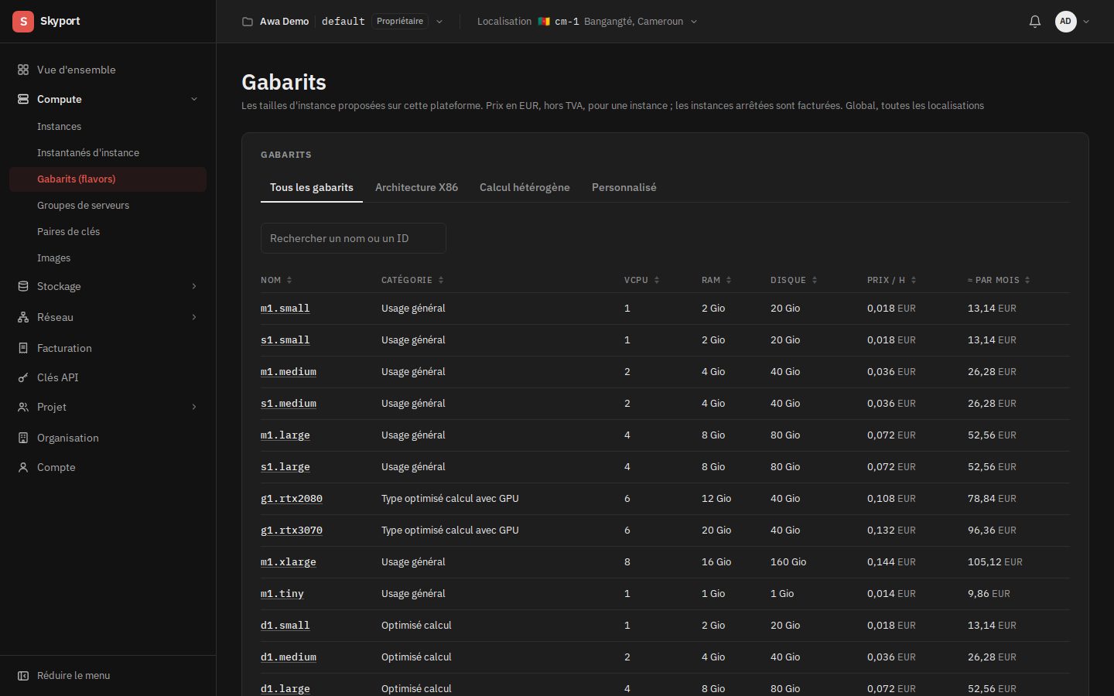Select the Tous les gabarits tab
This screenshot has width=1114, height=696.
(x=312, y=187)
